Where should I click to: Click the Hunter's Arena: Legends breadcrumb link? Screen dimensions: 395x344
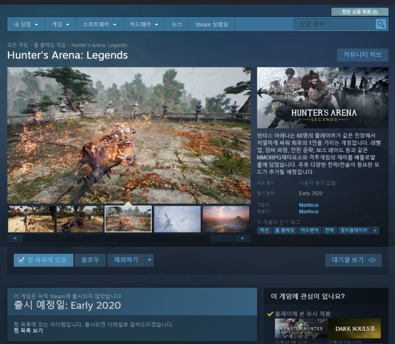point(99,45)
